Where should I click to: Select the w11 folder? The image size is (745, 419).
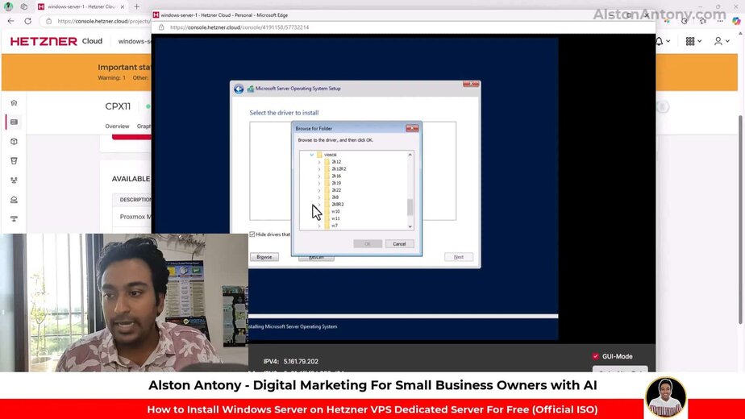point(335,218)
